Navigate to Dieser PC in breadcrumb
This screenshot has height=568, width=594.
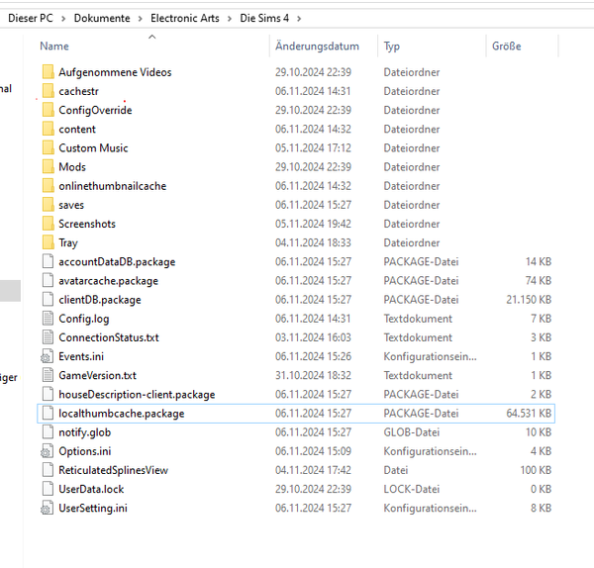point(31,18)
